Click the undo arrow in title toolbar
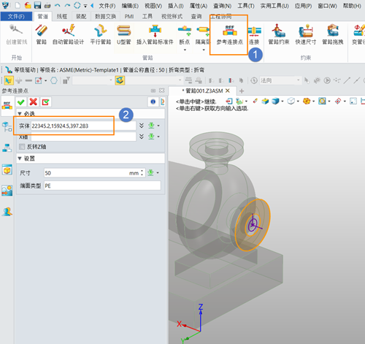Screen dimensions: 365x344 [x=58, y=5]
